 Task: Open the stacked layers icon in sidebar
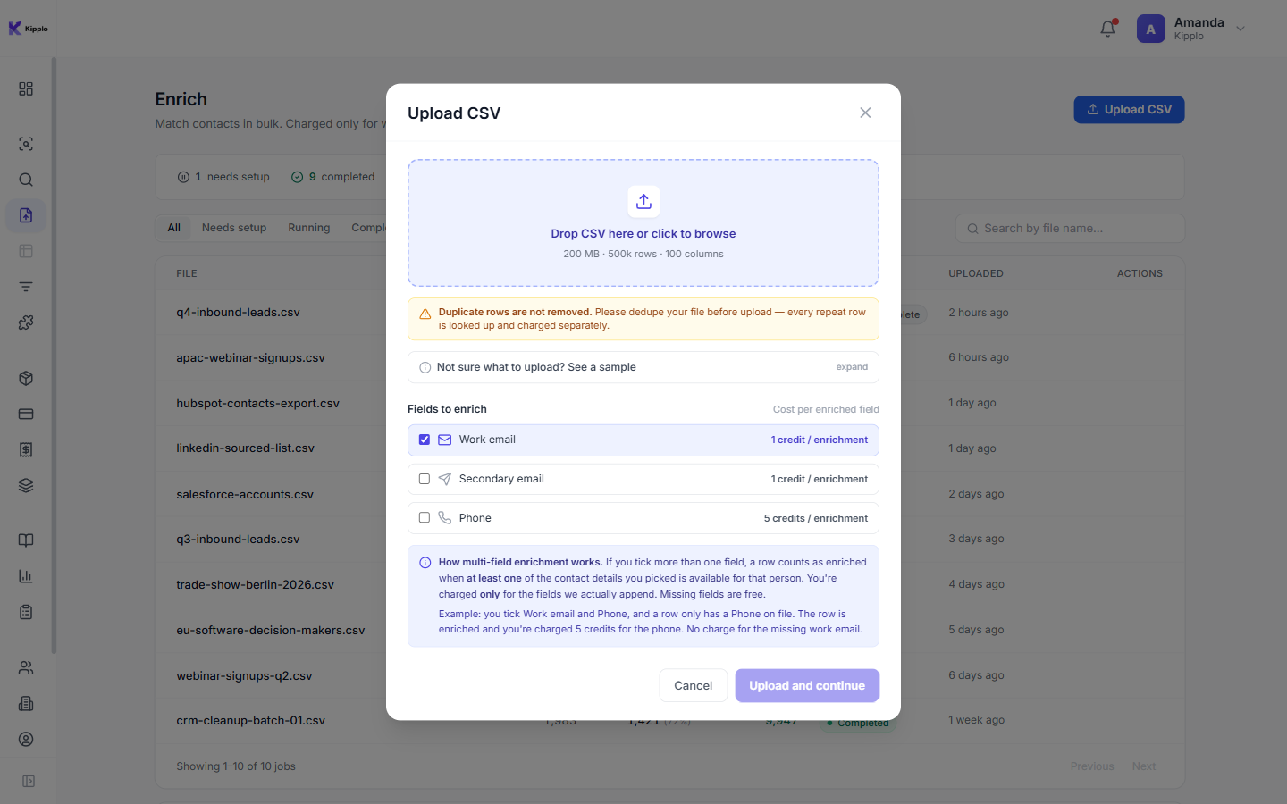26,485
